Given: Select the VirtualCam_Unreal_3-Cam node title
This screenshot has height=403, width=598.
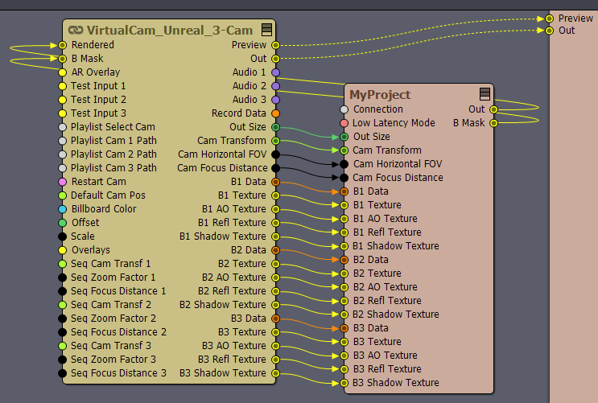Looking at the screenshot, I should pyautogui.click(x=170, y=30).
